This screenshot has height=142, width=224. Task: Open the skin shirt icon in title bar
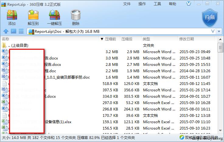[189, 4]
